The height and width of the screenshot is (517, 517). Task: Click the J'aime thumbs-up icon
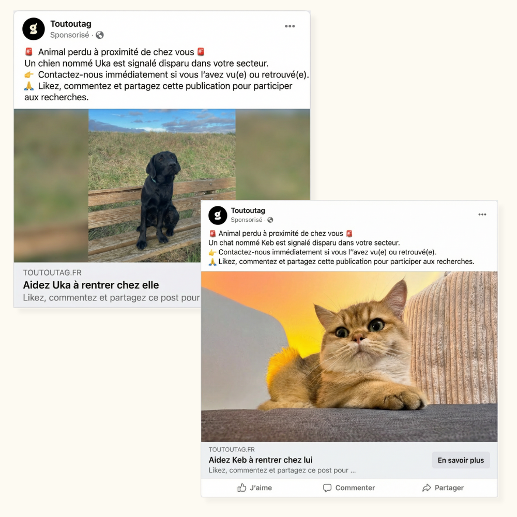[242, 488]
